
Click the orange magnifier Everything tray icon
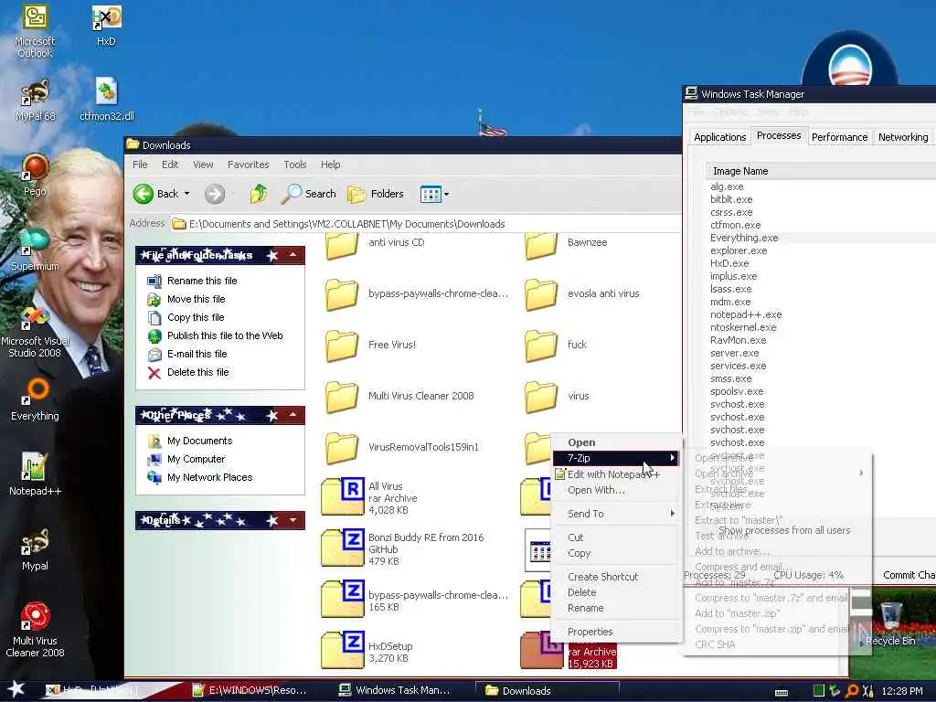pyautogui.click(x=852, y=691)
